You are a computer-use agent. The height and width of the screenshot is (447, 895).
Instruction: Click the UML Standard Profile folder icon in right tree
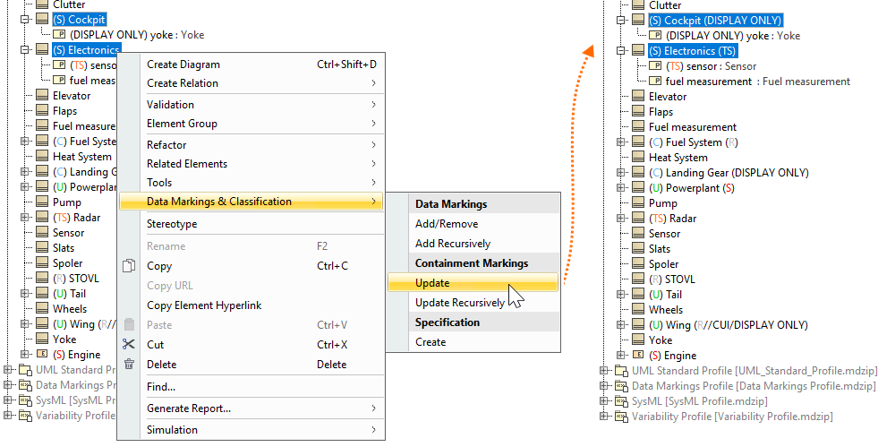pos(621,371)
